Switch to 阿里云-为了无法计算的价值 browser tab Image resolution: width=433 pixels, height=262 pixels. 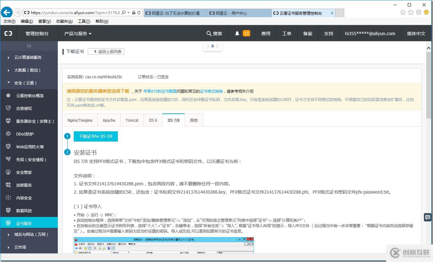tap(175, 13)
